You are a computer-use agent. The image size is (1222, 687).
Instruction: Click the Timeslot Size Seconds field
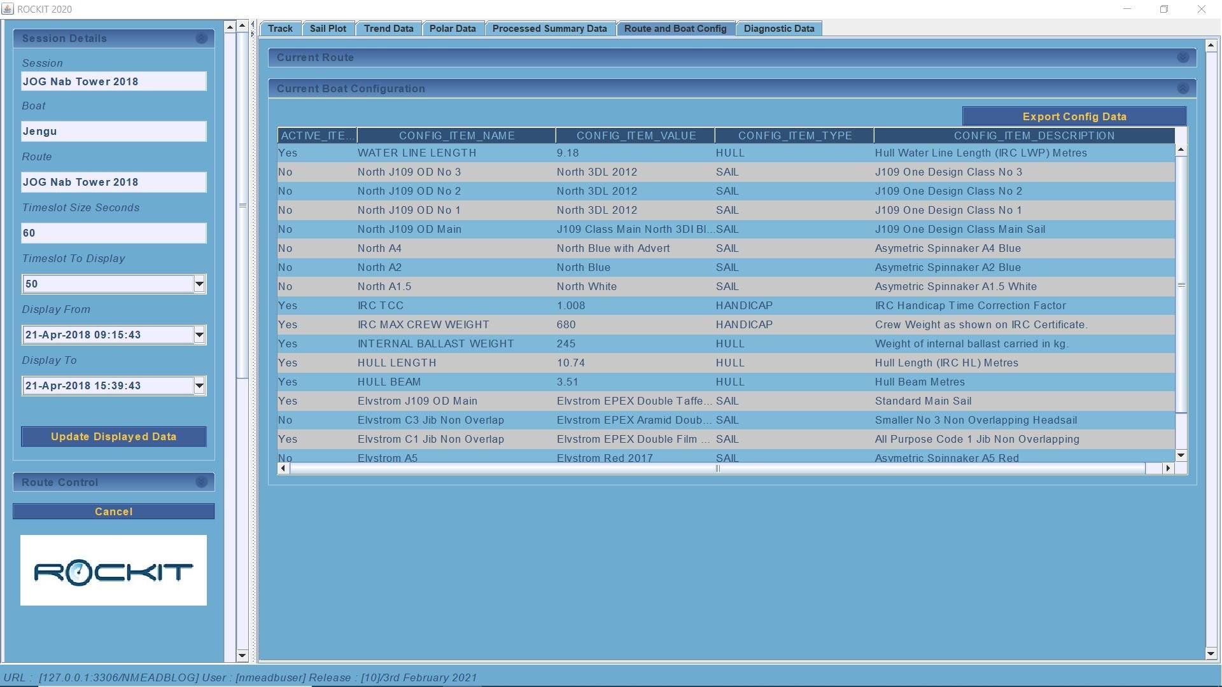point(113,233)
